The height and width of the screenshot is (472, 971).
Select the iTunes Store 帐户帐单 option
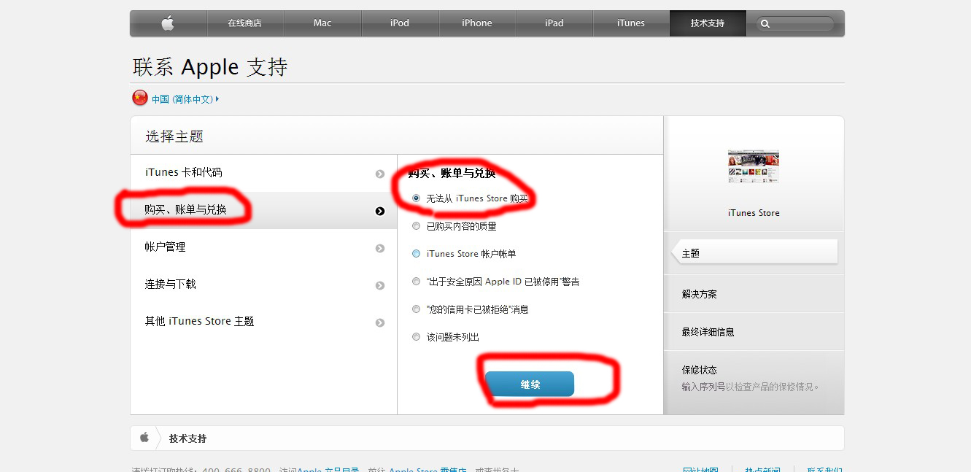click(x=417, y=253)
